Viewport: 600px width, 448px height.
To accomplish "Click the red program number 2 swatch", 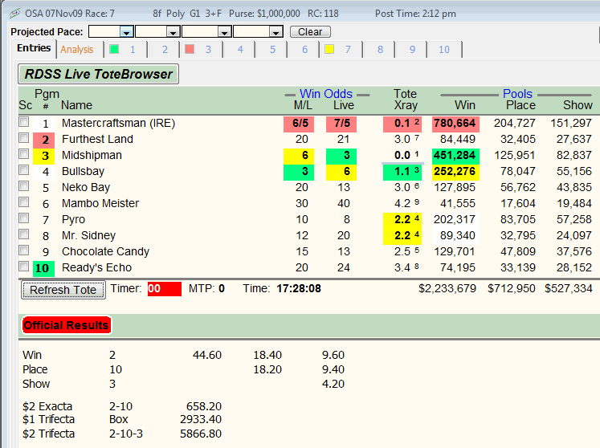I will click(44, 140).
